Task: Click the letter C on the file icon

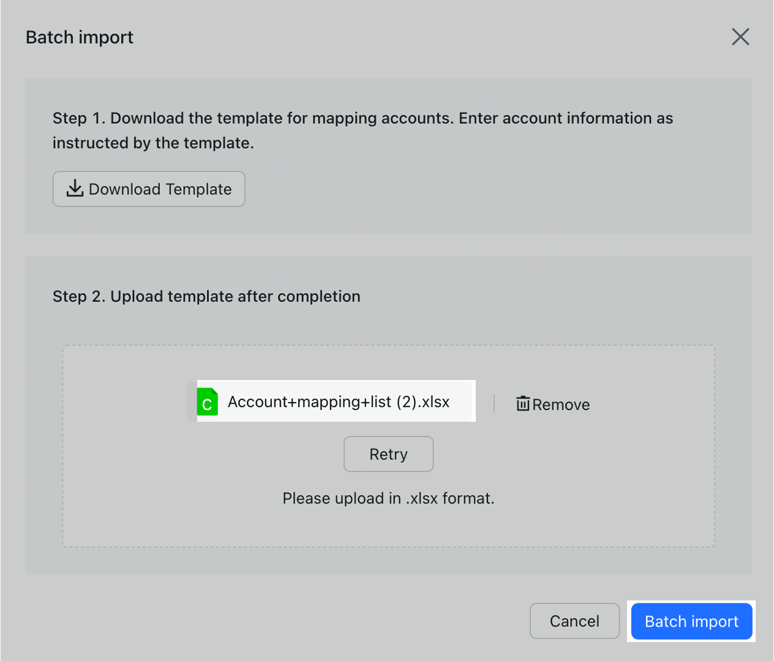Action: [207, 405]
